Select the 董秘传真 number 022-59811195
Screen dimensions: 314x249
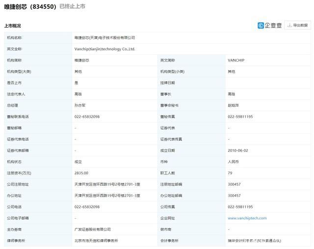click(240, 117)
